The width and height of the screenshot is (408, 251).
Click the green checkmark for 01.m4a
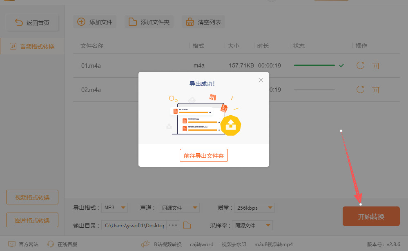pyautogui.click(x=341, y=65)
